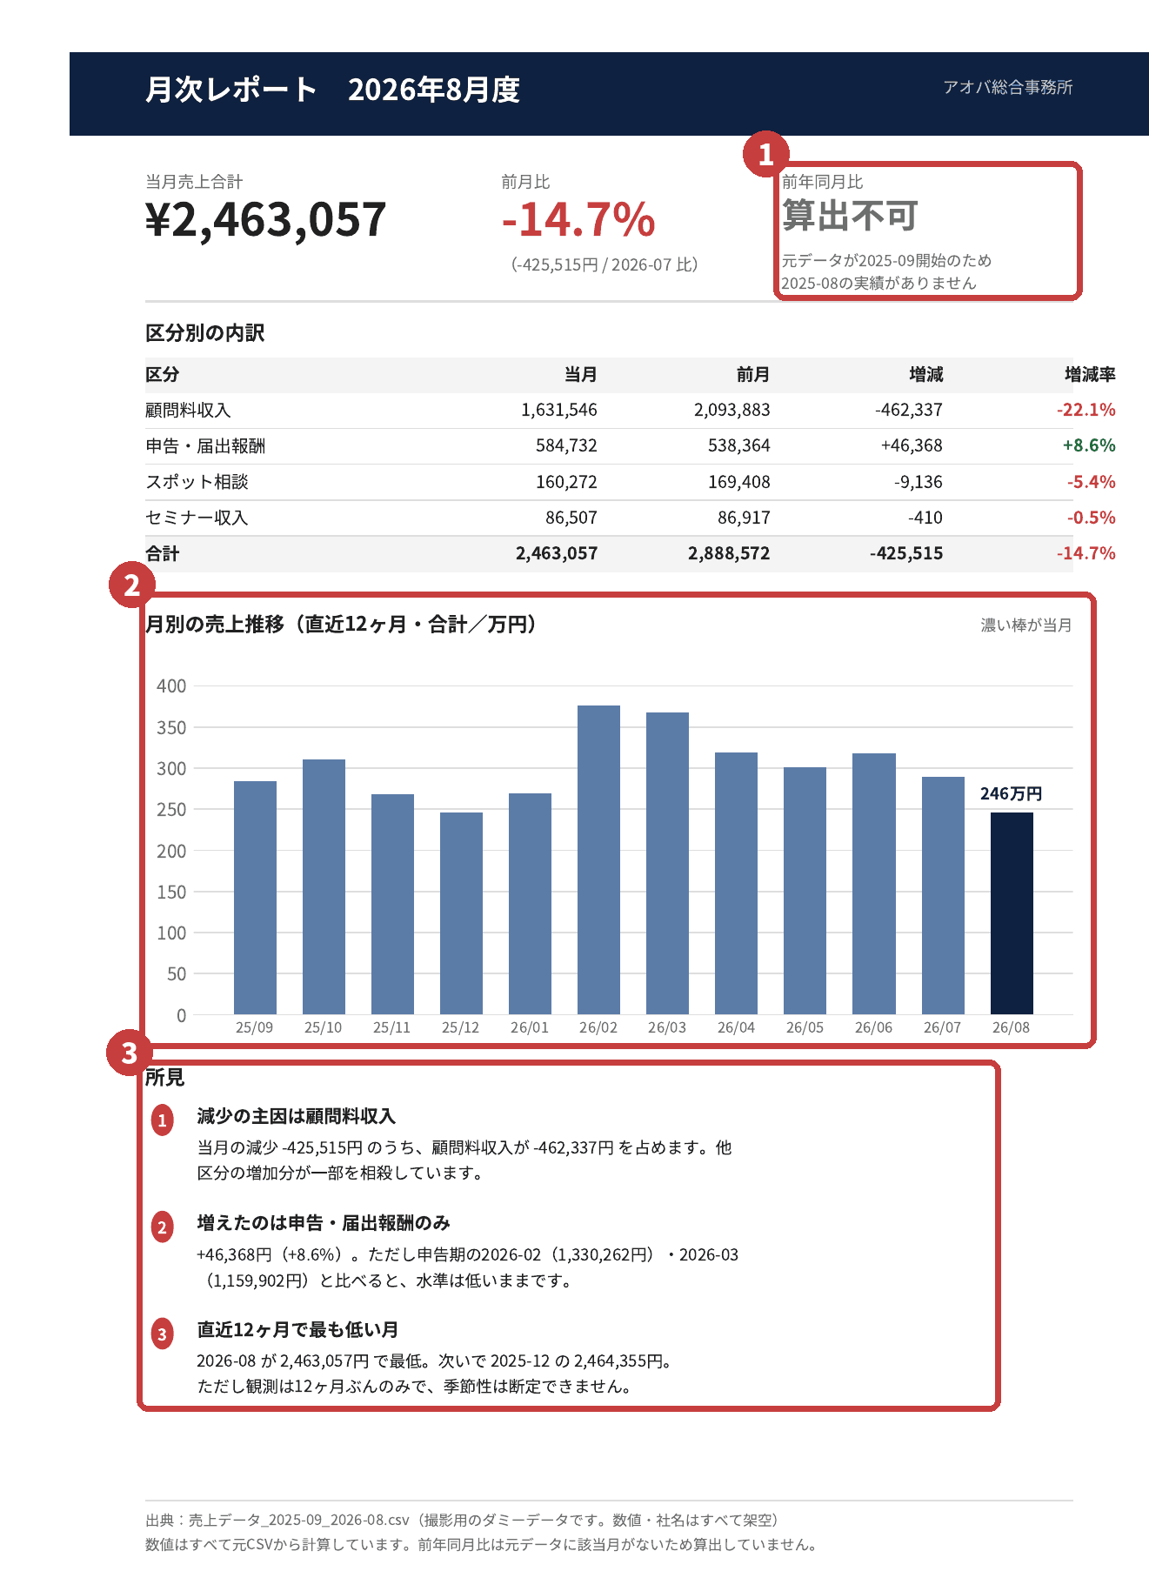The image size is (1149, 1578).
Task: Click the heading 増えたのは申告・届出報酬のみ
Action: coord(324,1223)
